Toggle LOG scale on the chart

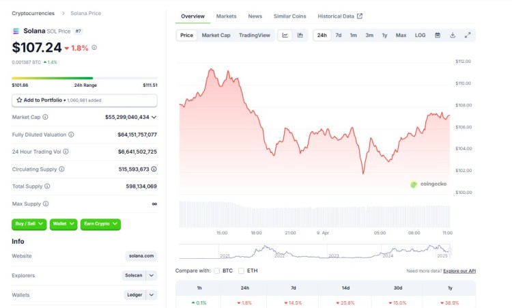click(420, 35)
